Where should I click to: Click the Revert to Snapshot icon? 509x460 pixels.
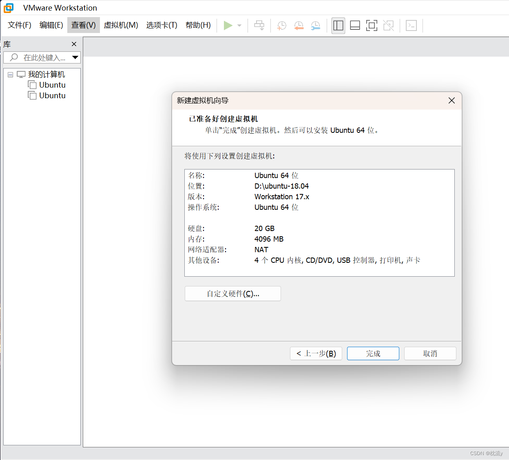(x=299, y=26)
